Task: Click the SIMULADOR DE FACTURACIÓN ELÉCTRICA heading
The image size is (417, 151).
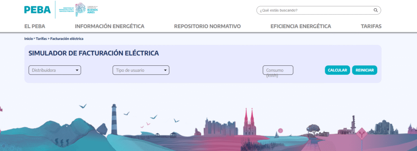Action: coord(94,53)
